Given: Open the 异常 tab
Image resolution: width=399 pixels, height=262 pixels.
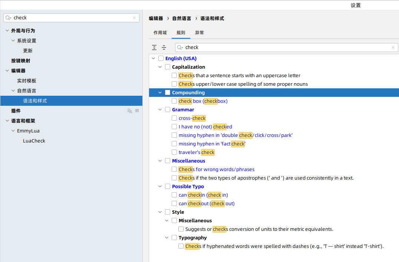Looking at the screenshot, I should [x=199, y=33].
